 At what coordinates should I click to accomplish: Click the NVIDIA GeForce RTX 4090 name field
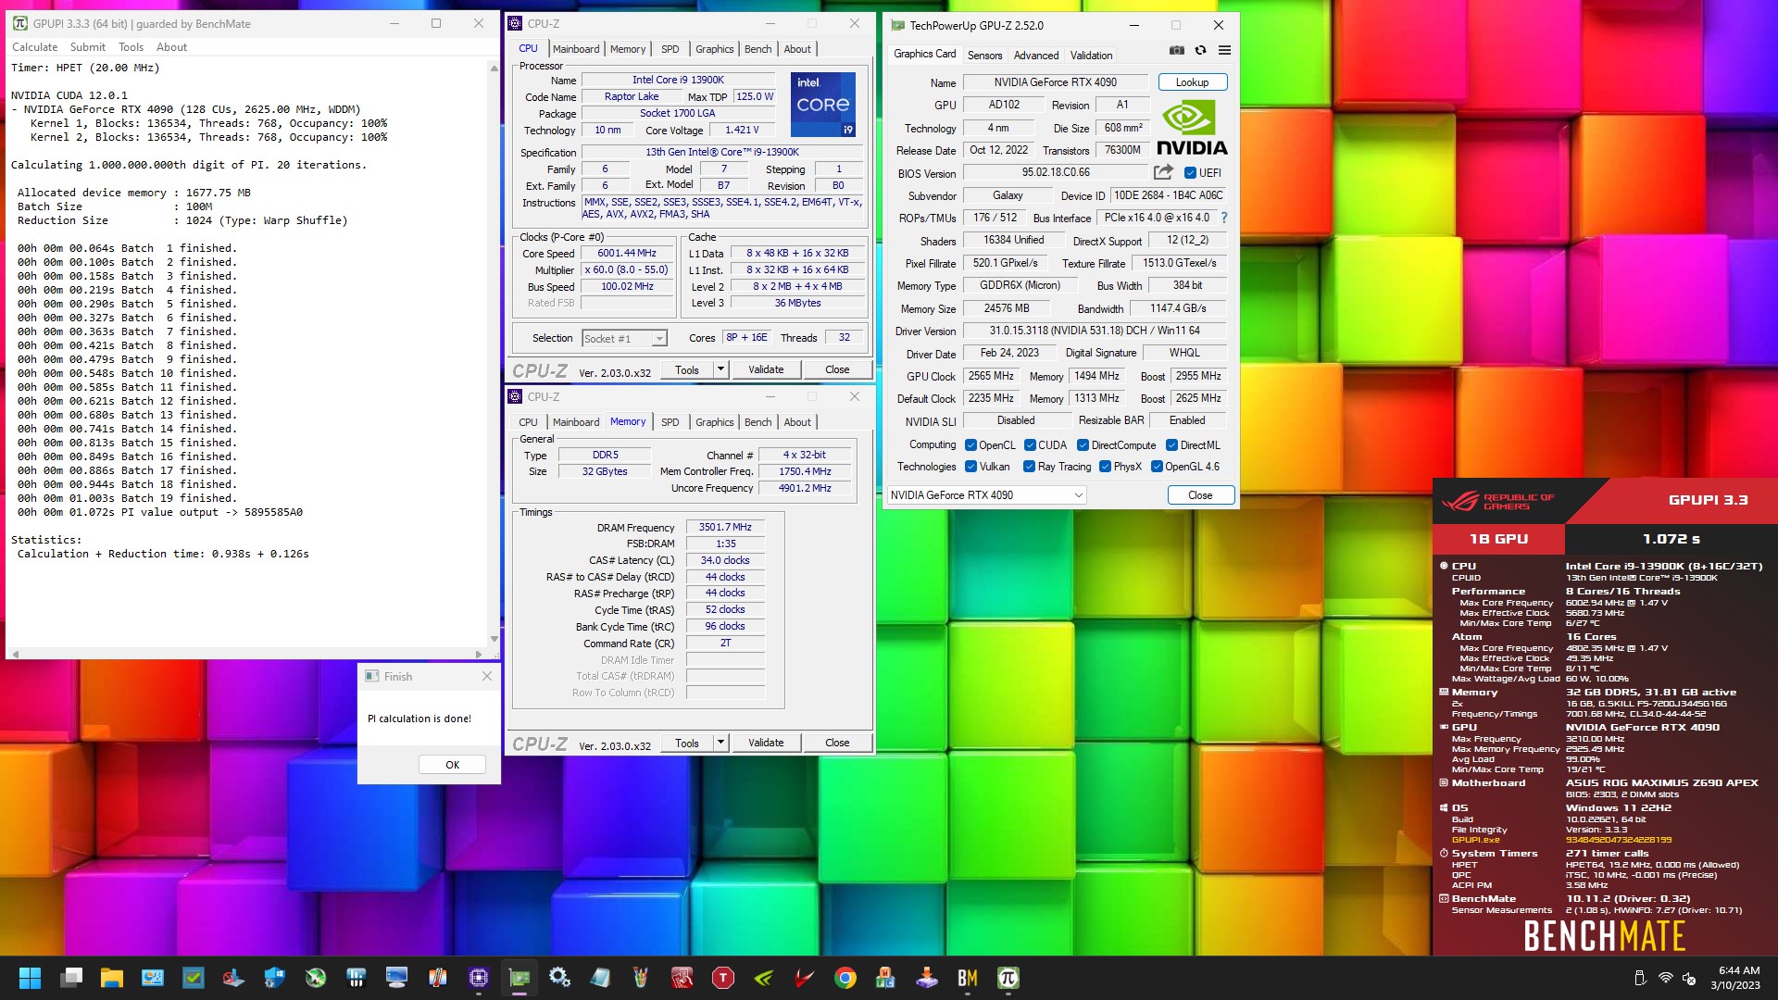click(x=1056, y=82)
